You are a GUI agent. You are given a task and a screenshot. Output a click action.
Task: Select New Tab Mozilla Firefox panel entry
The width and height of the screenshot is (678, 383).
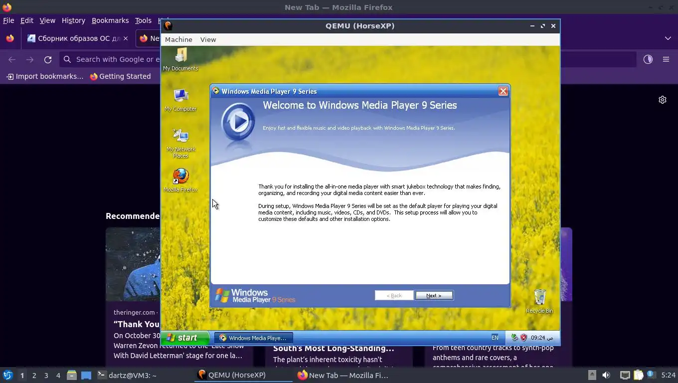point(343,375)
